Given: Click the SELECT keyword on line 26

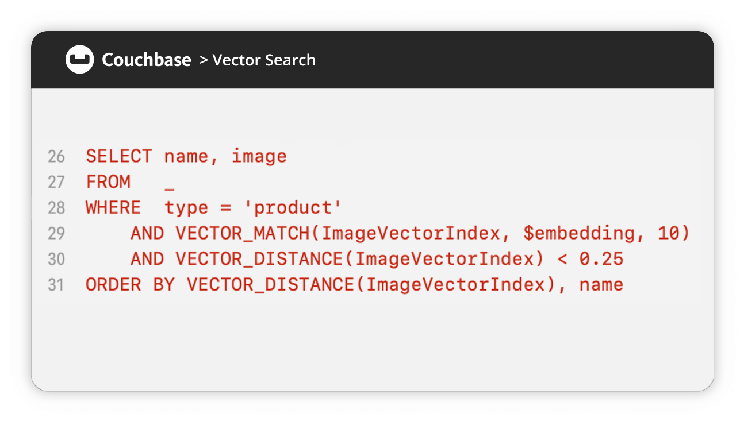Looking at the screenshot, I should click(x=119, y=156).
